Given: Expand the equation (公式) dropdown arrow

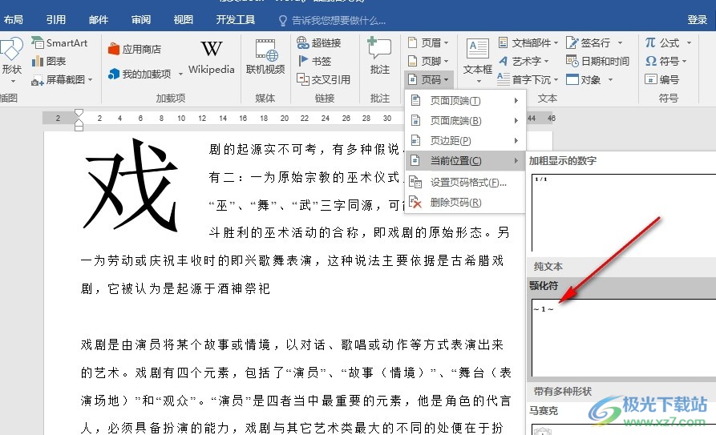Looking at the screenshot, I should point(689,43).
